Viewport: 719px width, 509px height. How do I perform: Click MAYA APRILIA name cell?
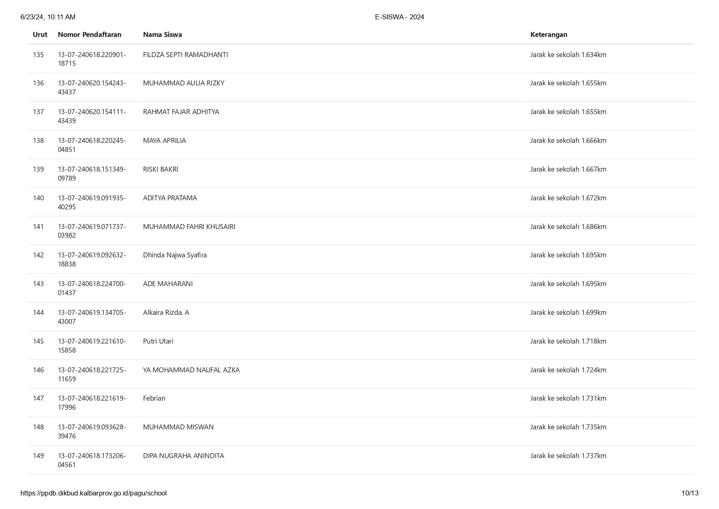[164, 140]
